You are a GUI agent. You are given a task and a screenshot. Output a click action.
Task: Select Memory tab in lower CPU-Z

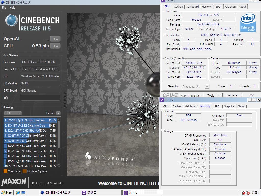click(205, 106)
